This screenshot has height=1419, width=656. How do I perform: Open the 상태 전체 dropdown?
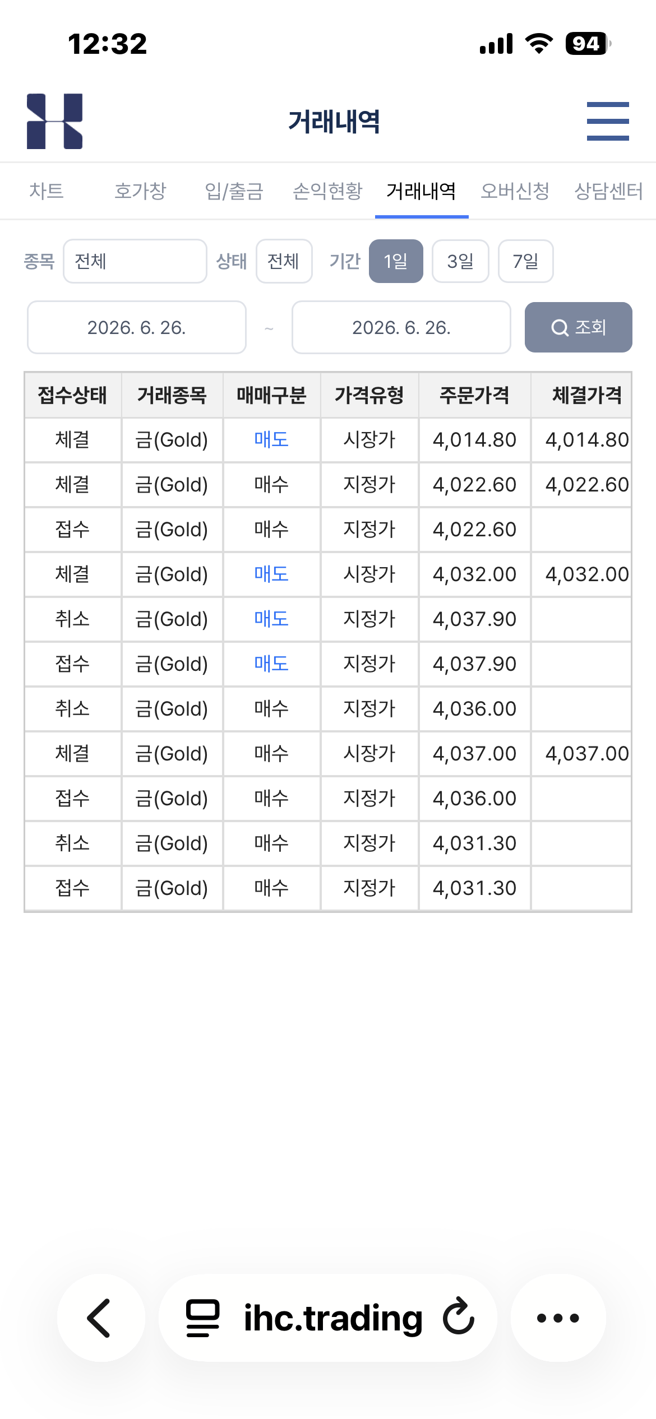[284, 261]
